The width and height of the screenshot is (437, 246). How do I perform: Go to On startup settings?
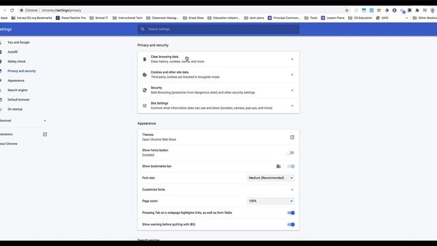coord(15,109)
